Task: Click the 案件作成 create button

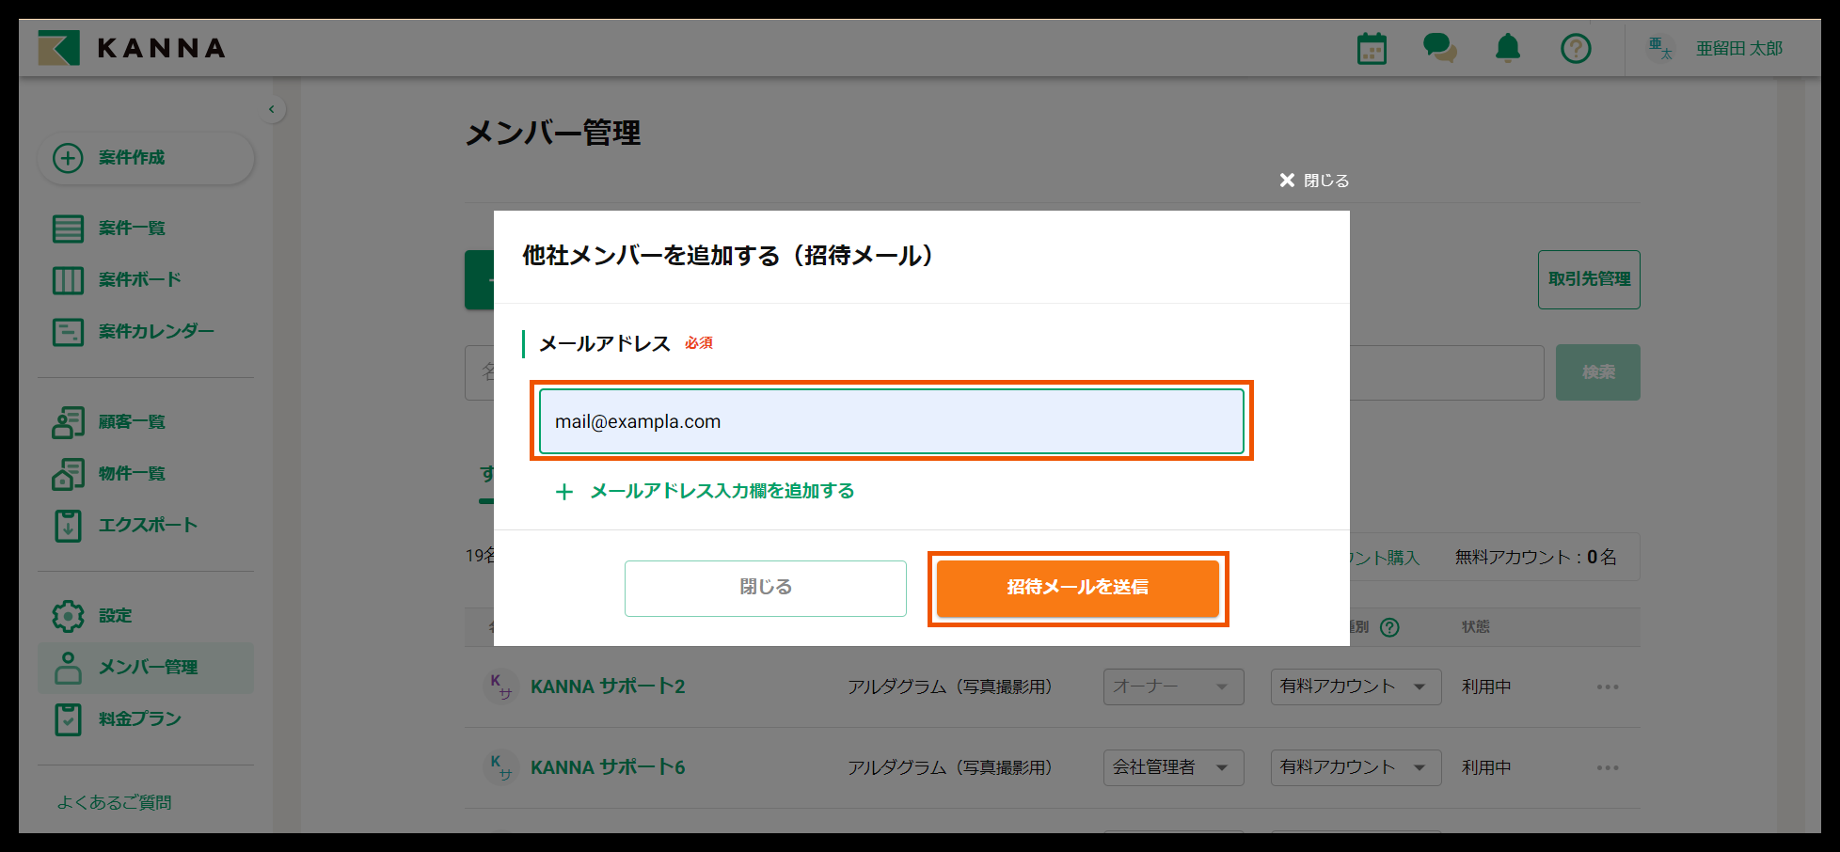Action: click(x=146, y=158)
